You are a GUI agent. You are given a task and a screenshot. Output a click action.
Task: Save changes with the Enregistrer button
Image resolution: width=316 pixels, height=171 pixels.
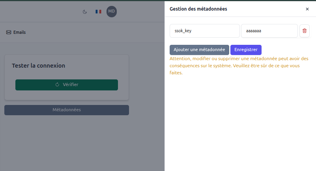246,50
